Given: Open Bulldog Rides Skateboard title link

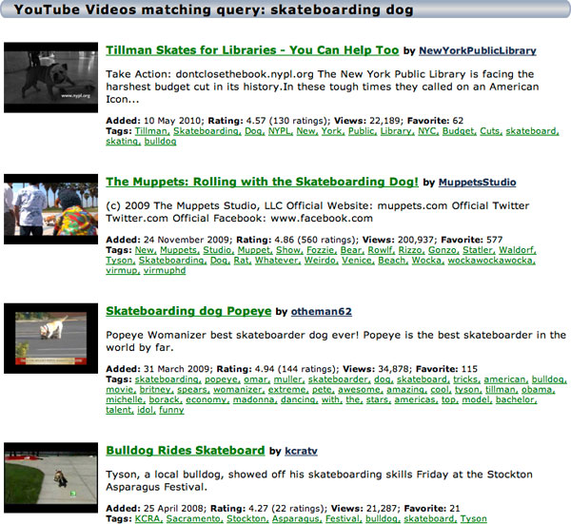Looking at the screenshot, I should 186,451.
